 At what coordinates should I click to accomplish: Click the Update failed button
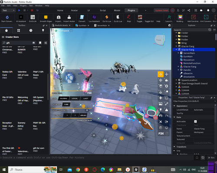click(161, 10)
